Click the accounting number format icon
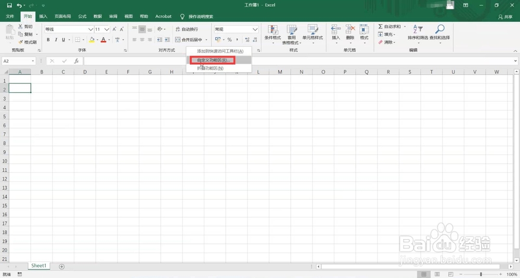 (x=218, y=40)
